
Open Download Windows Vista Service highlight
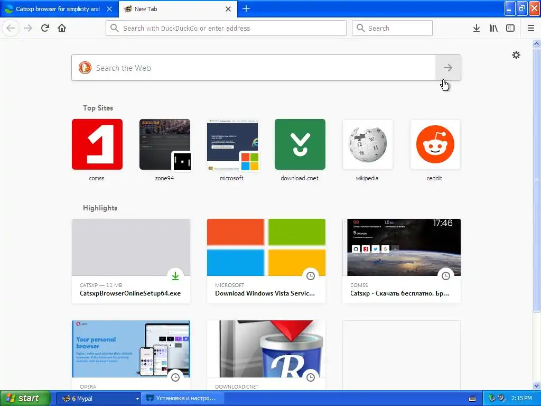pos(266,261)
